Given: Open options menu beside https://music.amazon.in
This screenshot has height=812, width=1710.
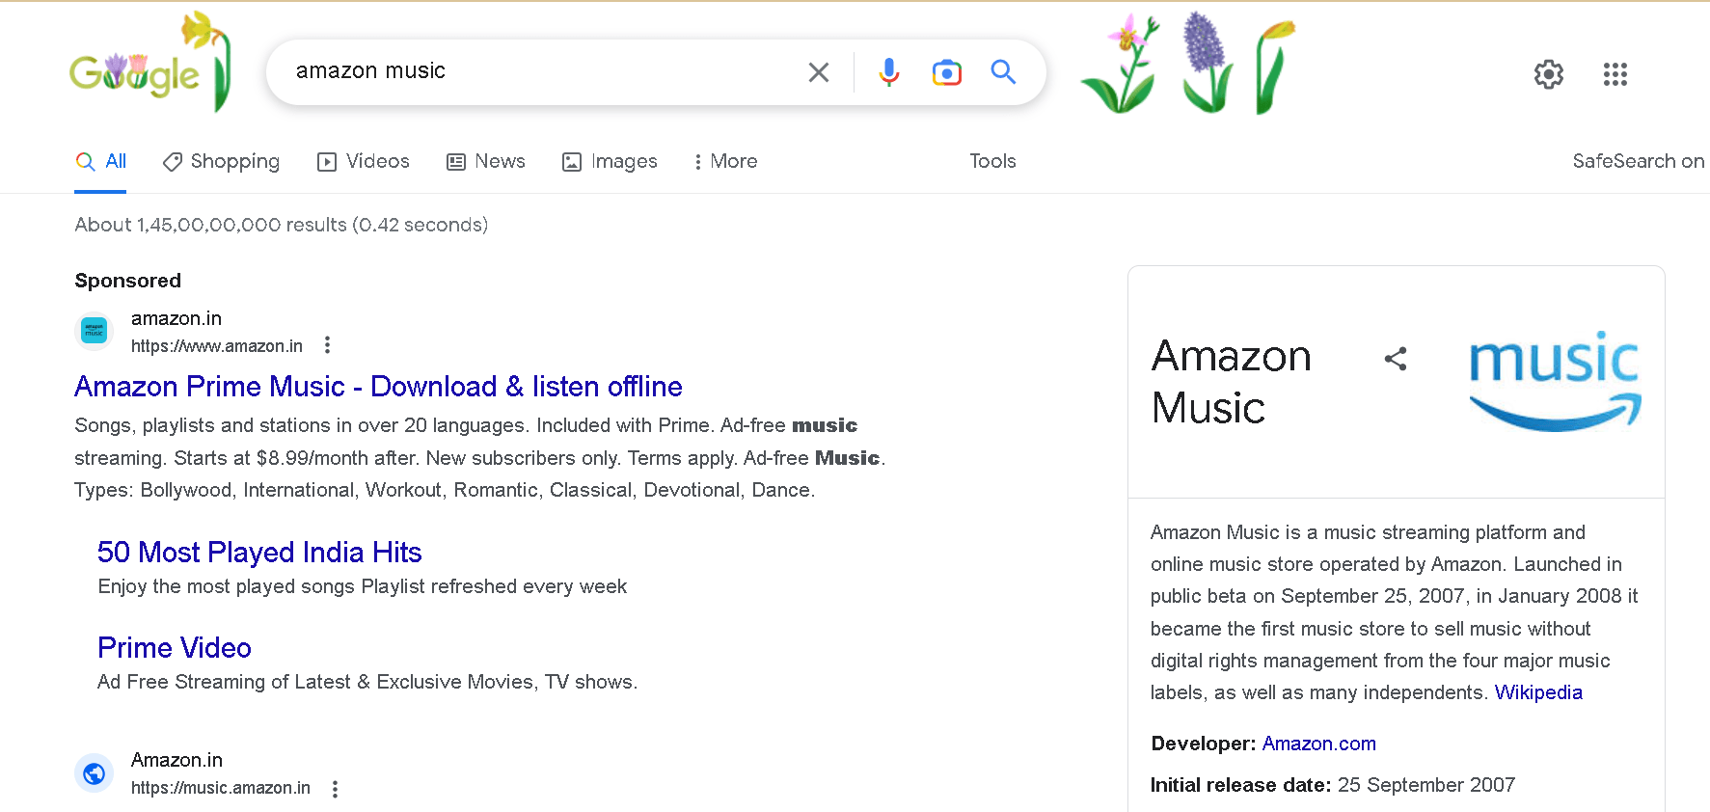Looking at the screenshot, I should click(335, 789).
